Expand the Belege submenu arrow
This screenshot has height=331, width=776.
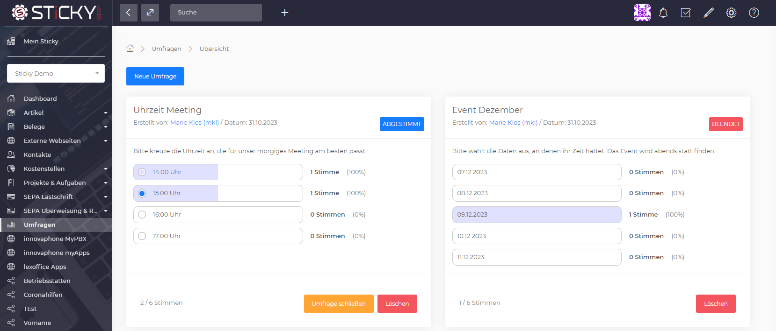pos(106,127)
